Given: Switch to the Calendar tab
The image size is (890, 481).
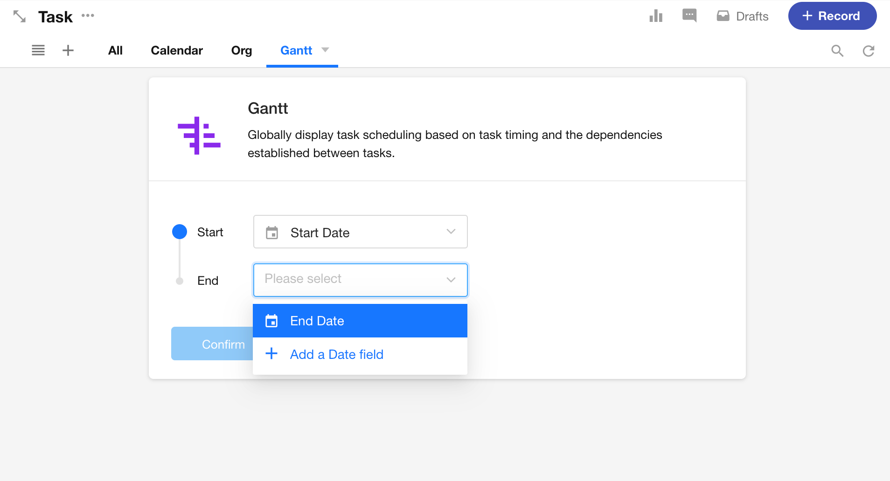Looking at the screenshot, I should (x=177, y=50).
